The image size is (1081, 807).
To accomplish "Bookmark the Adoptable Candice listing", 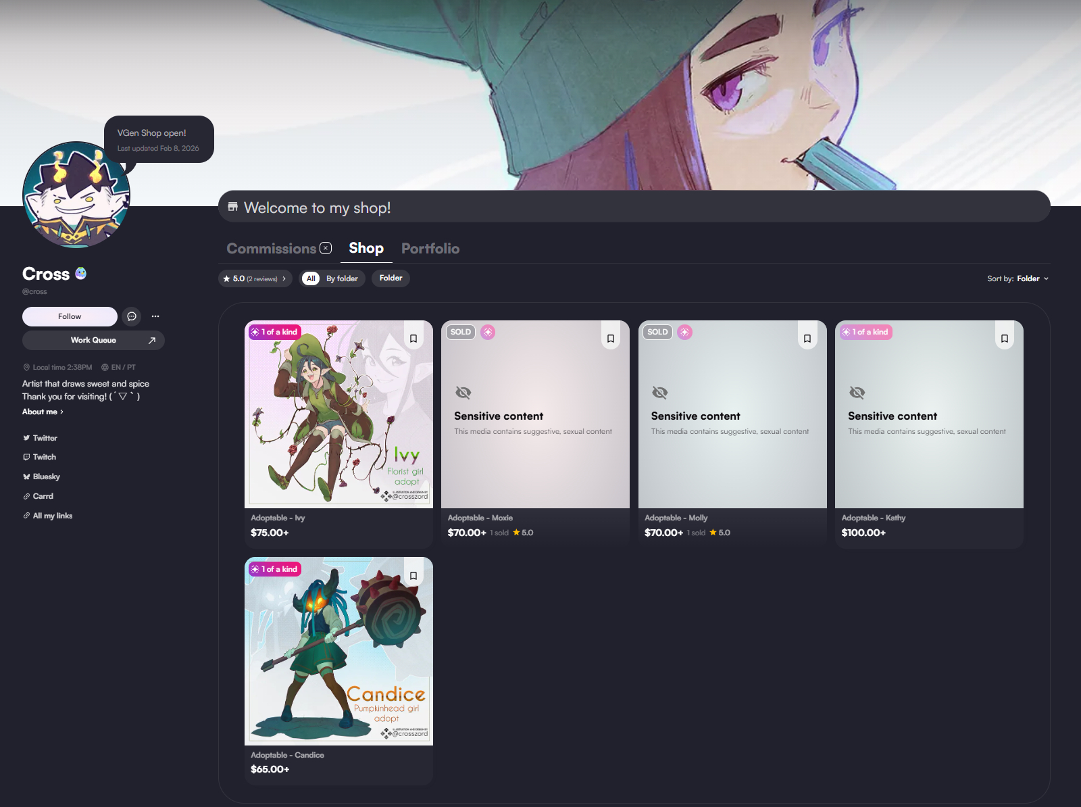I will [413, 576].
